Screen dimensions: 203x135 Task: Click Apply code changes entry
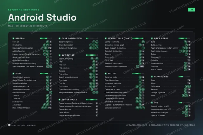[171, 51]
